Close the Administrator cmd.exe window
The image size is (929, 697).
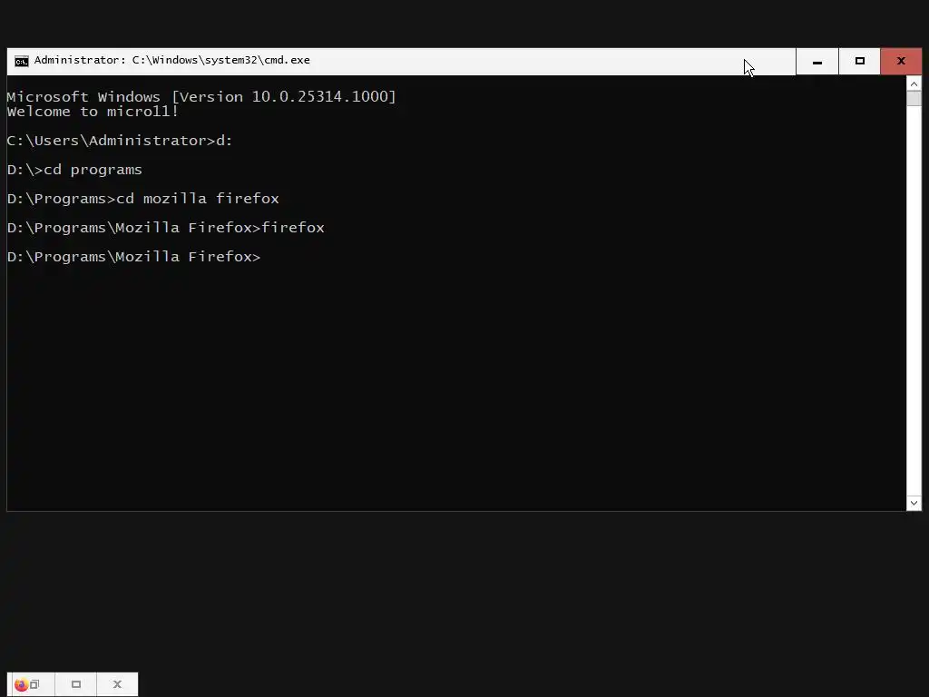click(x=901, y=61)
